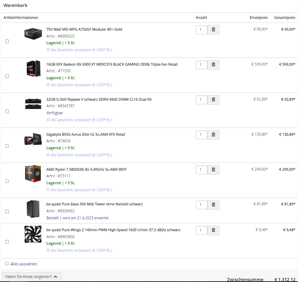
Task: Click the Anzahl column header
Action: (x=201, y=17)
